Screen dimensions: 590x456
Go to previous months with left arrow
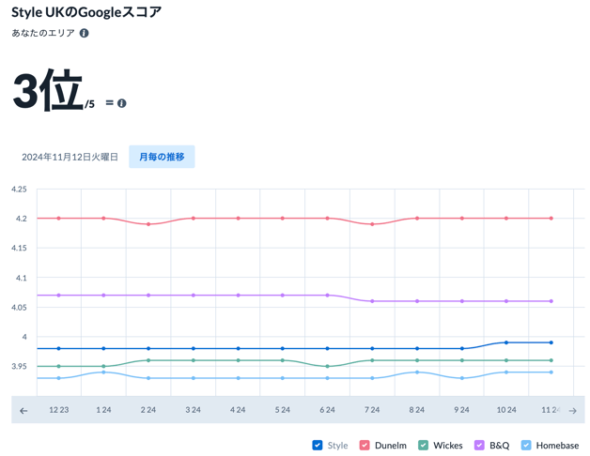(23, 411)
